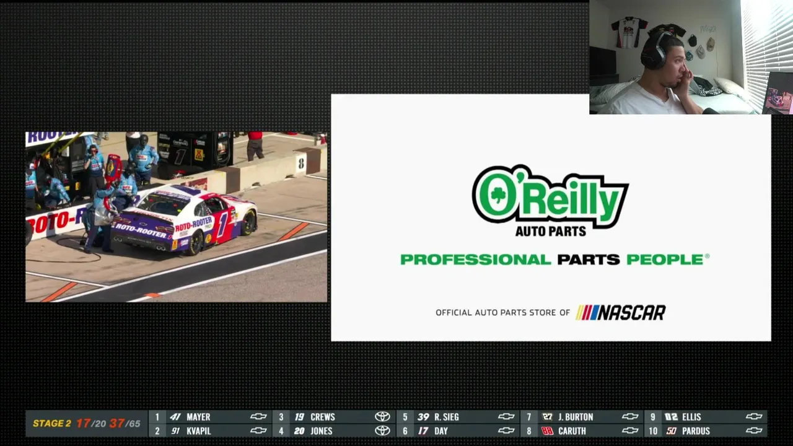Image resolution: width=793 pixels, height=446 pixels.
Task: Click car number 27 badge in ticker
Action: [x=547, y=417]
